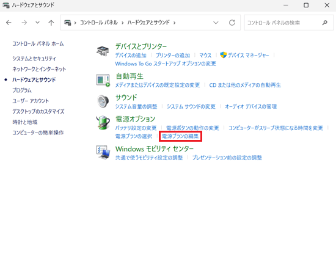Go up one level with up arrow
Image resolution: width=336 pixels, height=259 pixels.
tap(51, 23)
